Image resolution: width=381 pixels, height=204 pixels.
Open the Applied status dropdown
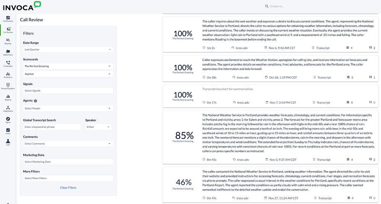pos(68,74)
